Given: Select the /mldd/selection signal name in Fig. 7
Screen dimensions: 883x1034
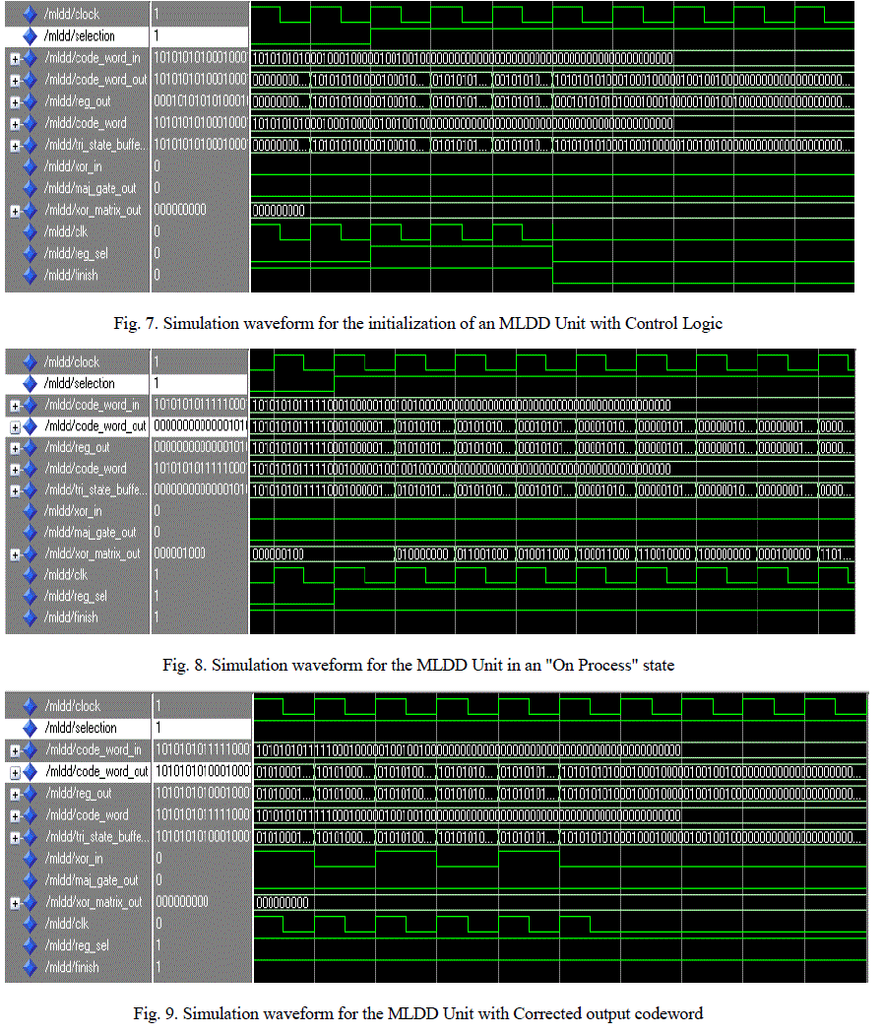Looking at the screenshot, I should [79, 35].
